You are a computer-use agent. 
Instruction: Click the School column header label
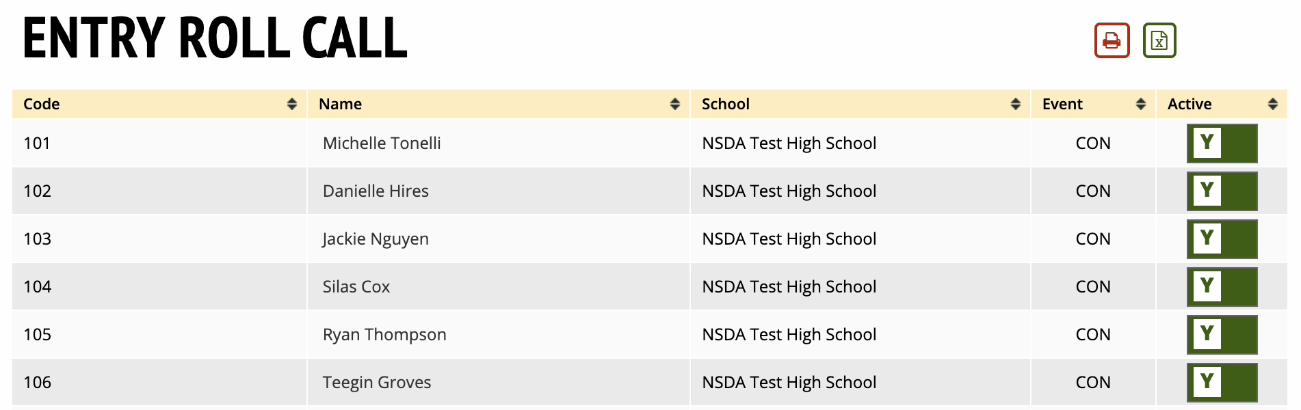tap(725, 104)
